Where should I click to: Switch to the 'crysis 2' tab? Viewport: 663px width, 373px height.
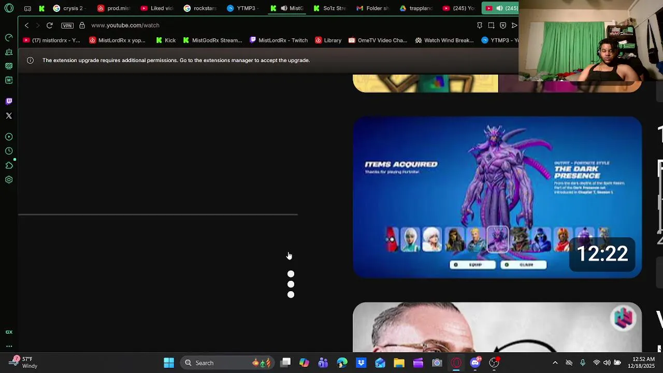68,8
